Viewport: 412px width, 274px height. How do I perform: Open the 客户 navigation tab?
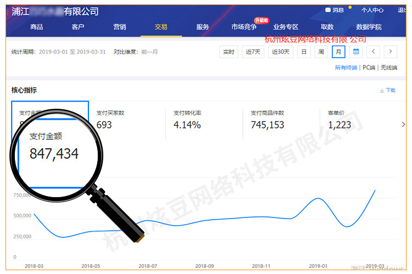(78, 27)
